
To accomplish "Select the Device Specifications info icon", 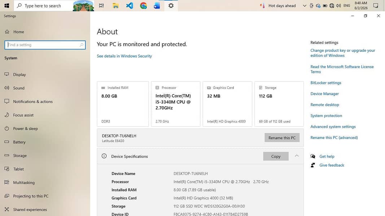I will (104, 156).
